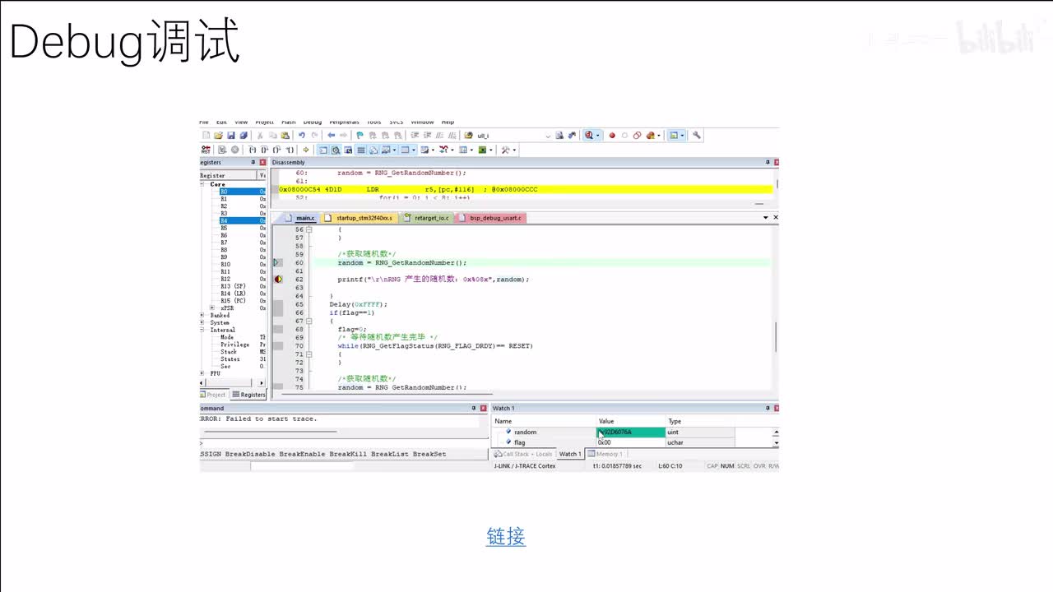Click the Cut toolbar icon
The width and height of the screenshot is (1053, 592).
point(260,135)
